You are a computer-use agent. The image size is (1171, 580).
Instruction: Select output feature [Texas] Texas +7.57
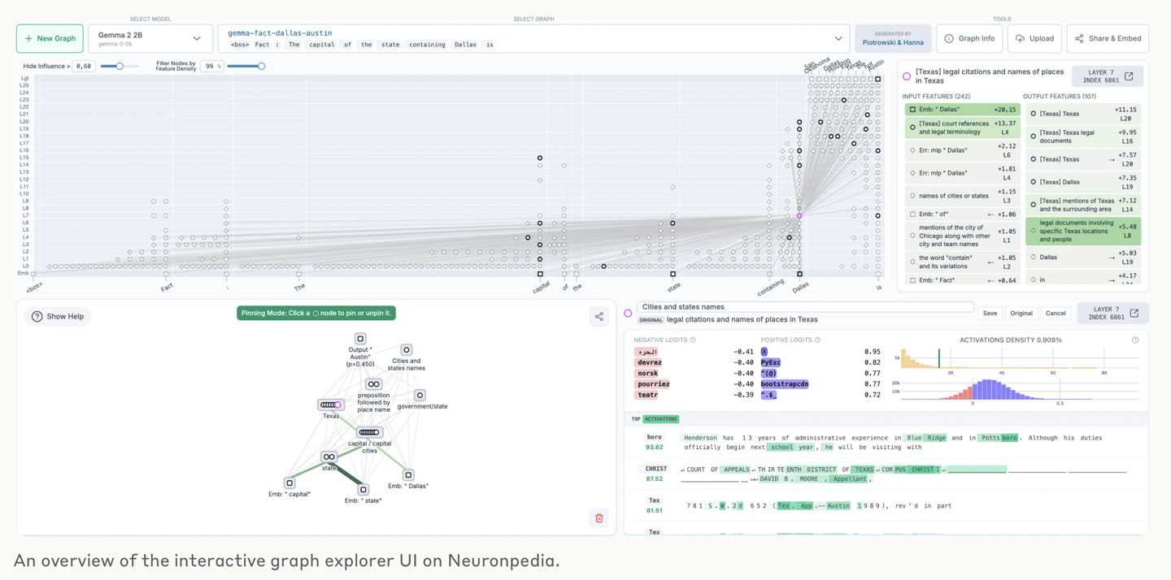[x=1083, y=159]
